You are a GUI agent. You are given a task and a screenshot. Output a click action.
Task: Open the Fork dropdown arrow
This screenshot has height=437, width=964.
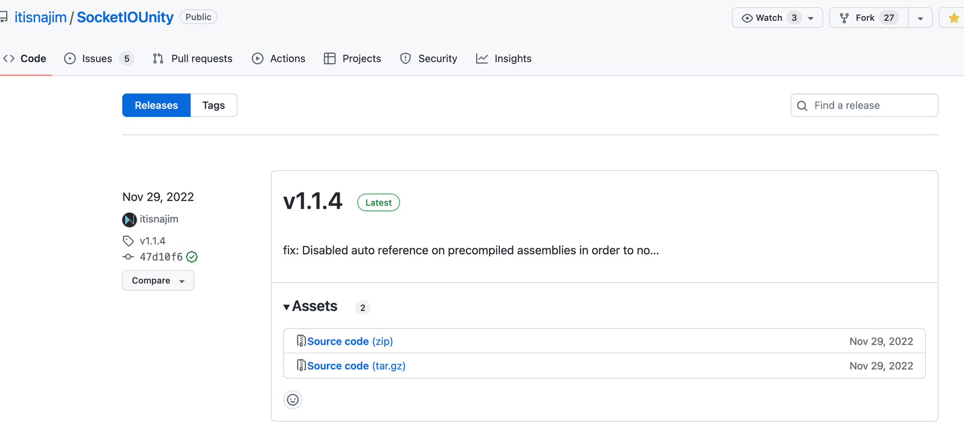[920, 18]
